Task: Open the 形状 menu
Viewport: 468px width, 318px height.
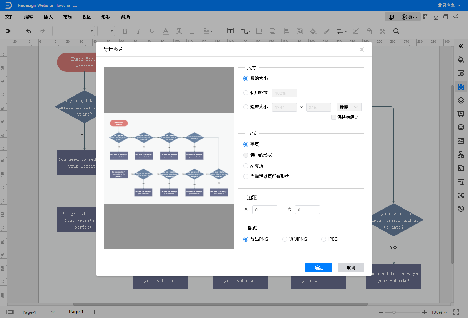Action: [106, 17]
